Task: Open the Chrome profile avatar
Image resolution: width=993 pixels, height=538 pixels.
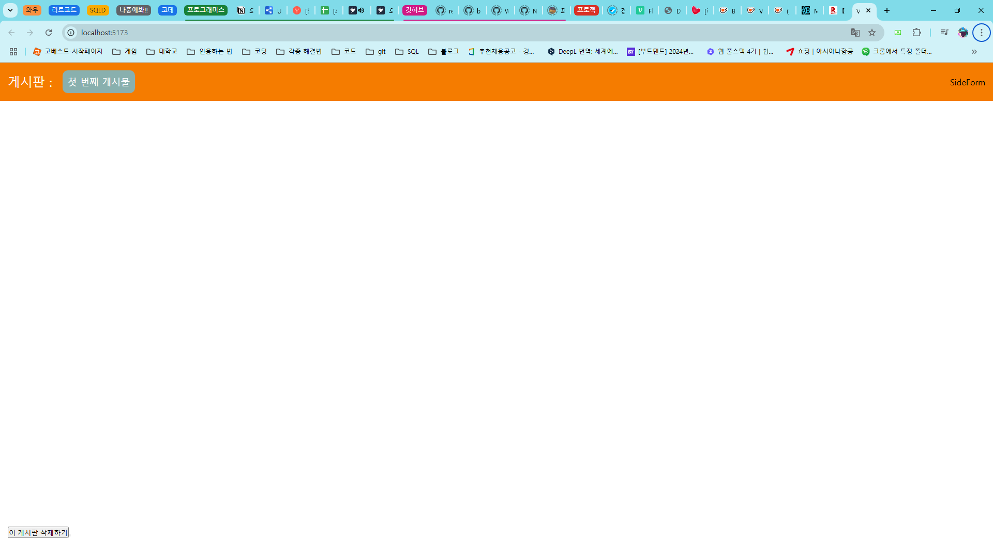Action: pyautogui.click(x=963, y=33)
